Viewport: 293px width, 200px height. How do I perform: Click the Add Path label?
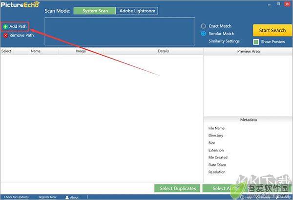coord(18,26)
